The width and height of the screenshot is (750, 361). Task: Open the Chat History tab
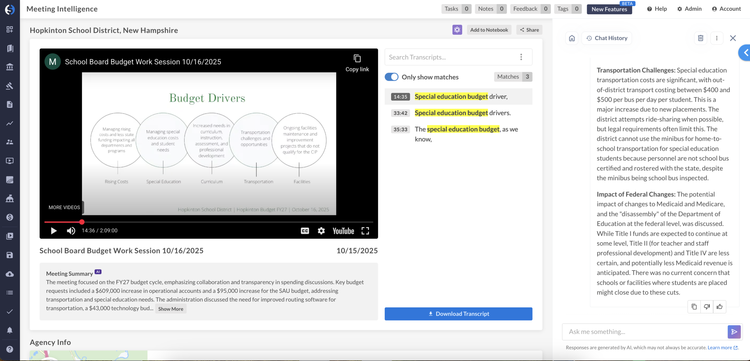pyautogui.click(x=607, y=38)
